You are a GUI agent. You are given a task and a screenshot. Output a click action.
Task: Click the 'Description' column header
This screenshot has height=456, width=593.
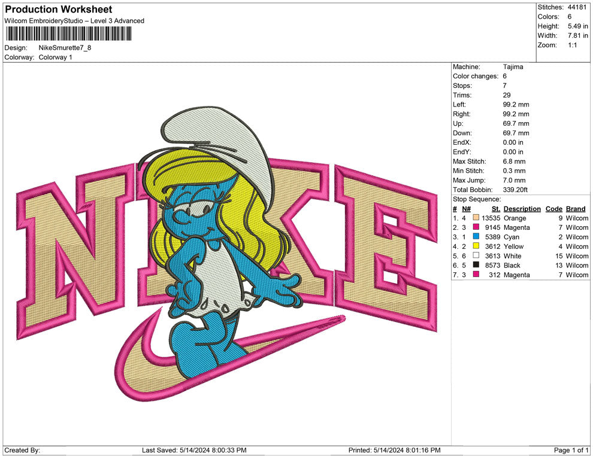[x=522, y=209]
